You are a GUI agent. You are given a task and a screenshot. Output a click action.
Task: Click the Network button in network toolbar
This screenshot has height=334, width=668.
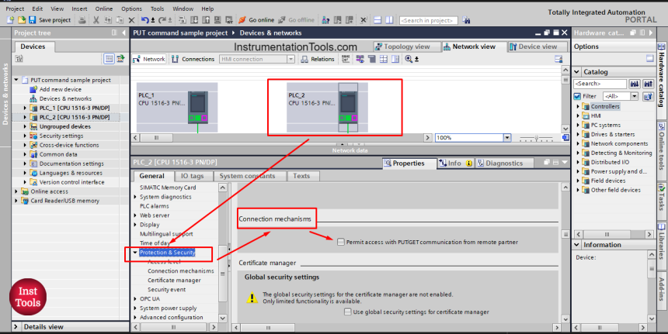click(148, 59)
